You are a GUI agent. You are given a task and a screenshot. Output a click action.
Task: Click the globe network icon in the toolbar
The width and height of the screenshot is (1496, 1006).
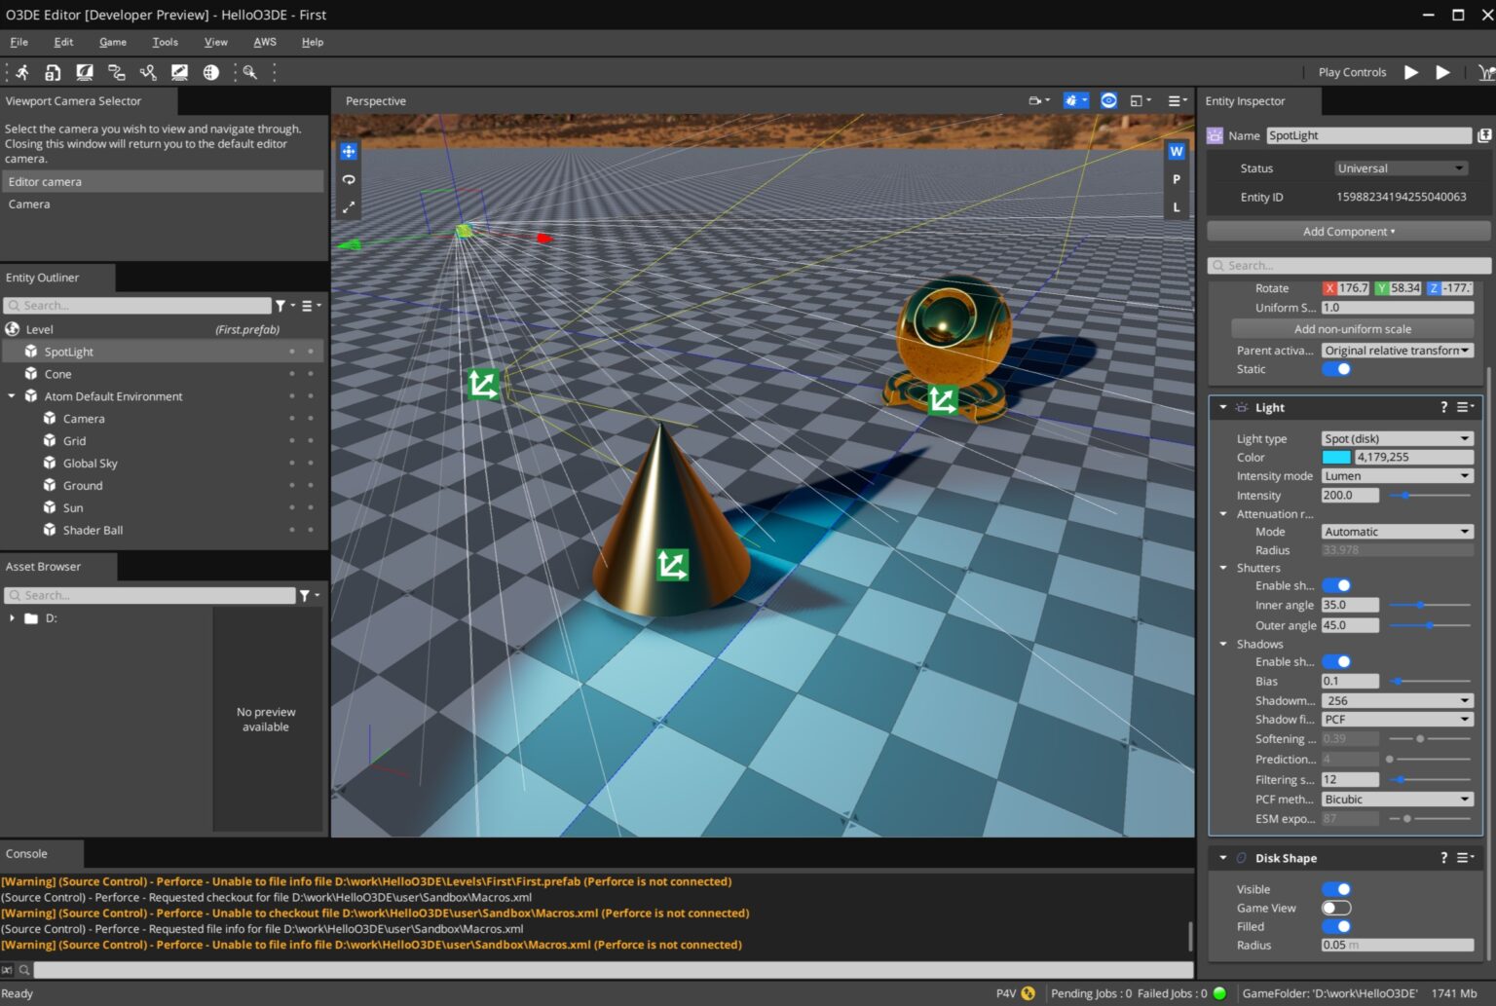point(210,72)
